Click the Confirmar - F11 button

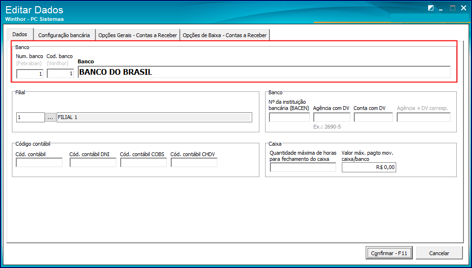pyautogui.click(x=389, y=253)
